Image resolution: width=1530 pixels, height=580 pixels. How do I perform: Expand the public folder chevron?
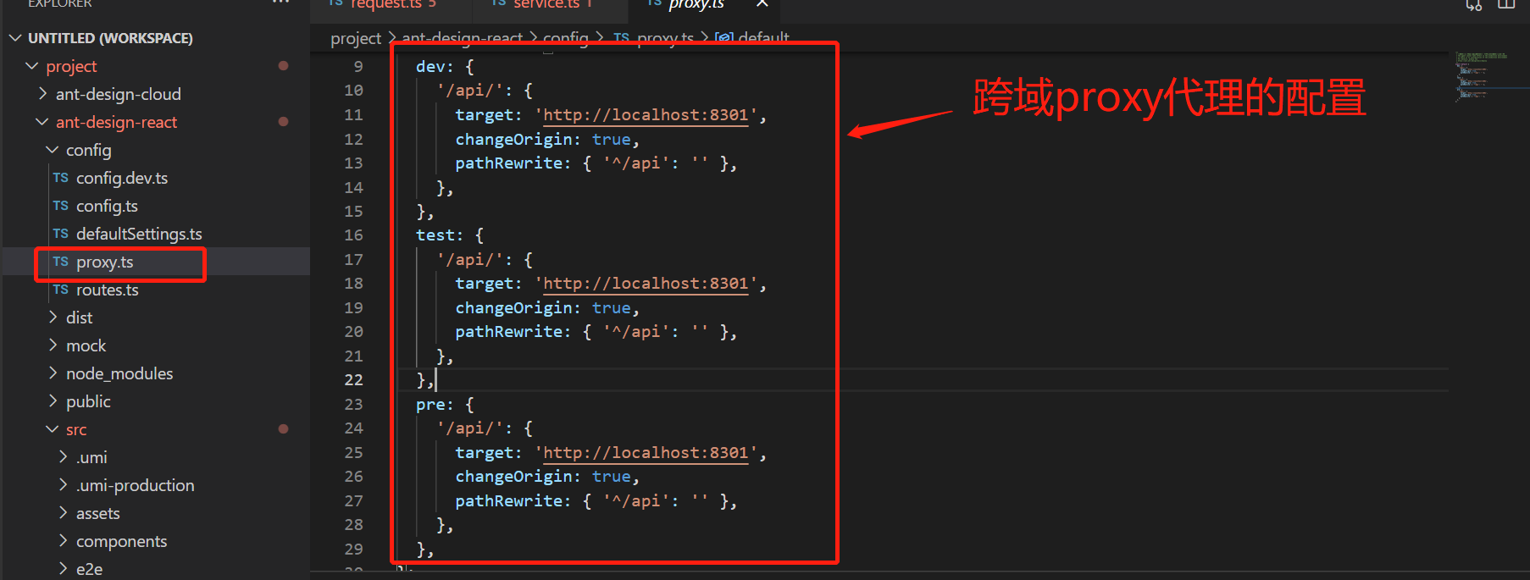click(x=53, y=401)
